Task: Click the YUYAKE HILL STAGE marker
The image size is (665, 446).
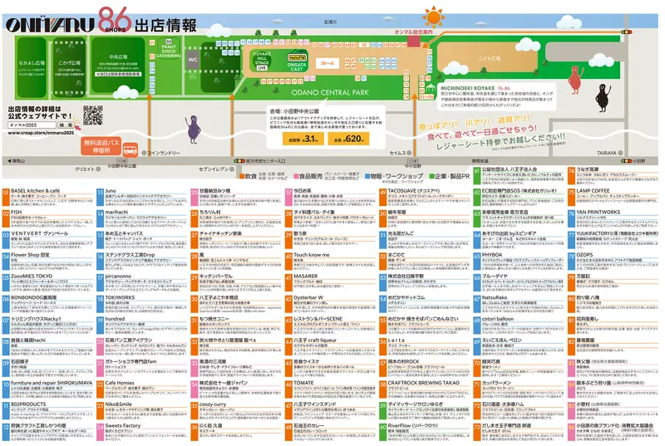Action: click(x=262, y=61)
